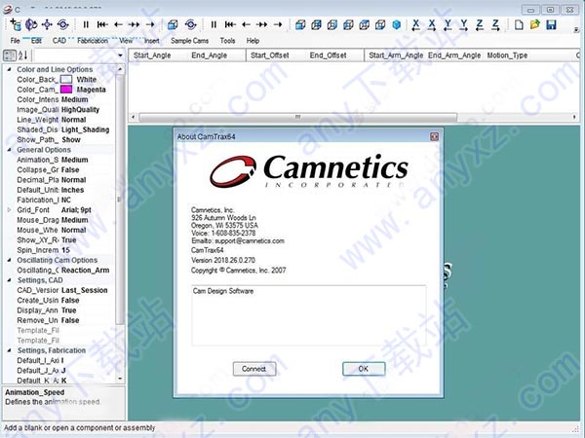
Task: Click the property grid scroll-down arrow
Action: pyautogui.click(x=120, y=379)
